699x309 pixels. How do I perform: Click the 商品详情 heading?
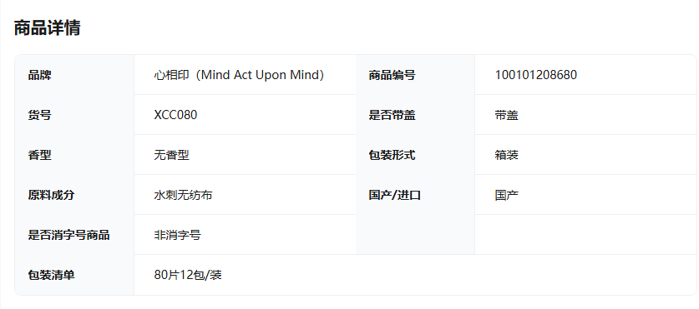[48, 28]
